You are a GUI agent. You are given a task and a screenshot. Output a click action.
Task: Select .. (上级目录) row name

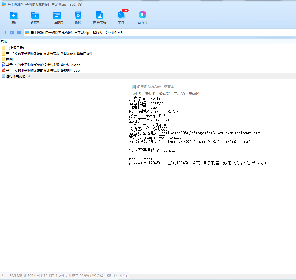15,48
